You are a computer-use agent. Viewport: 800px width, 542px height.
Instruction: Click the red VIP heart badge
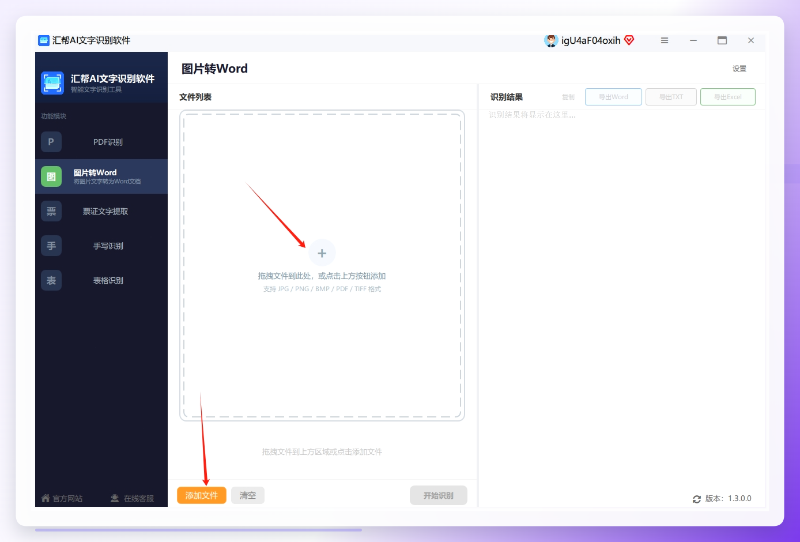click(629, 40)
